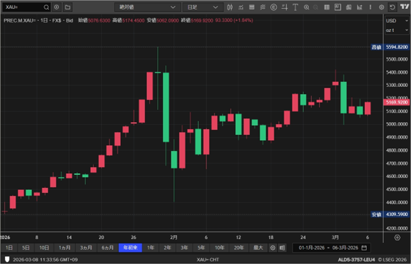Viewport: 411px width, 264px height.
Task: Switch to the 1ヵ月 period tab
Action: [65, 247]
